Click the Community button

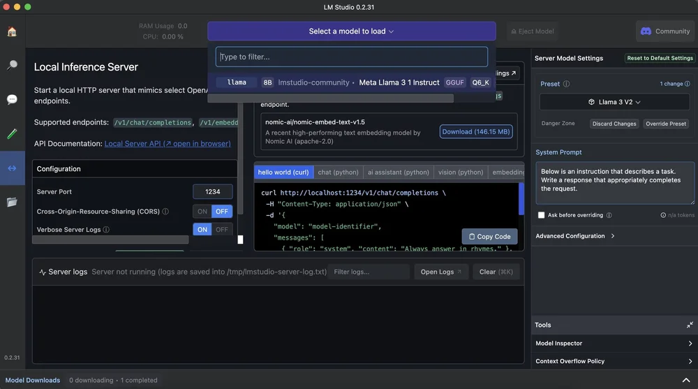(x=665, y=31)
